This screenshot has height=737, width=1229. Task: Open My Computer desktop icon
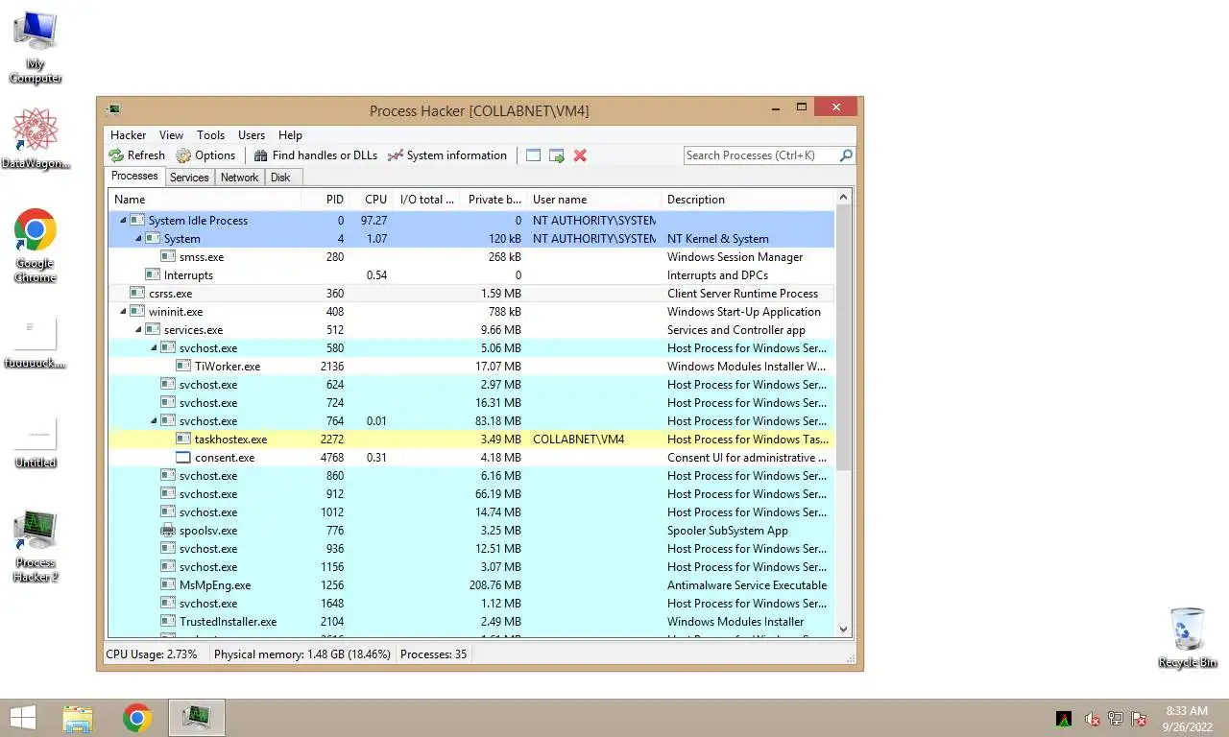tap(36, 47)
